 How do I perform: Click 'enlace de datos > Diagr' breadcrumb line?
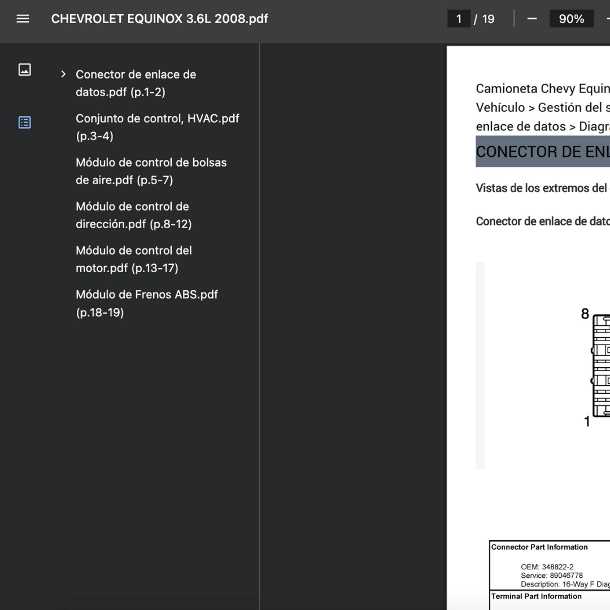coord(543,127)
